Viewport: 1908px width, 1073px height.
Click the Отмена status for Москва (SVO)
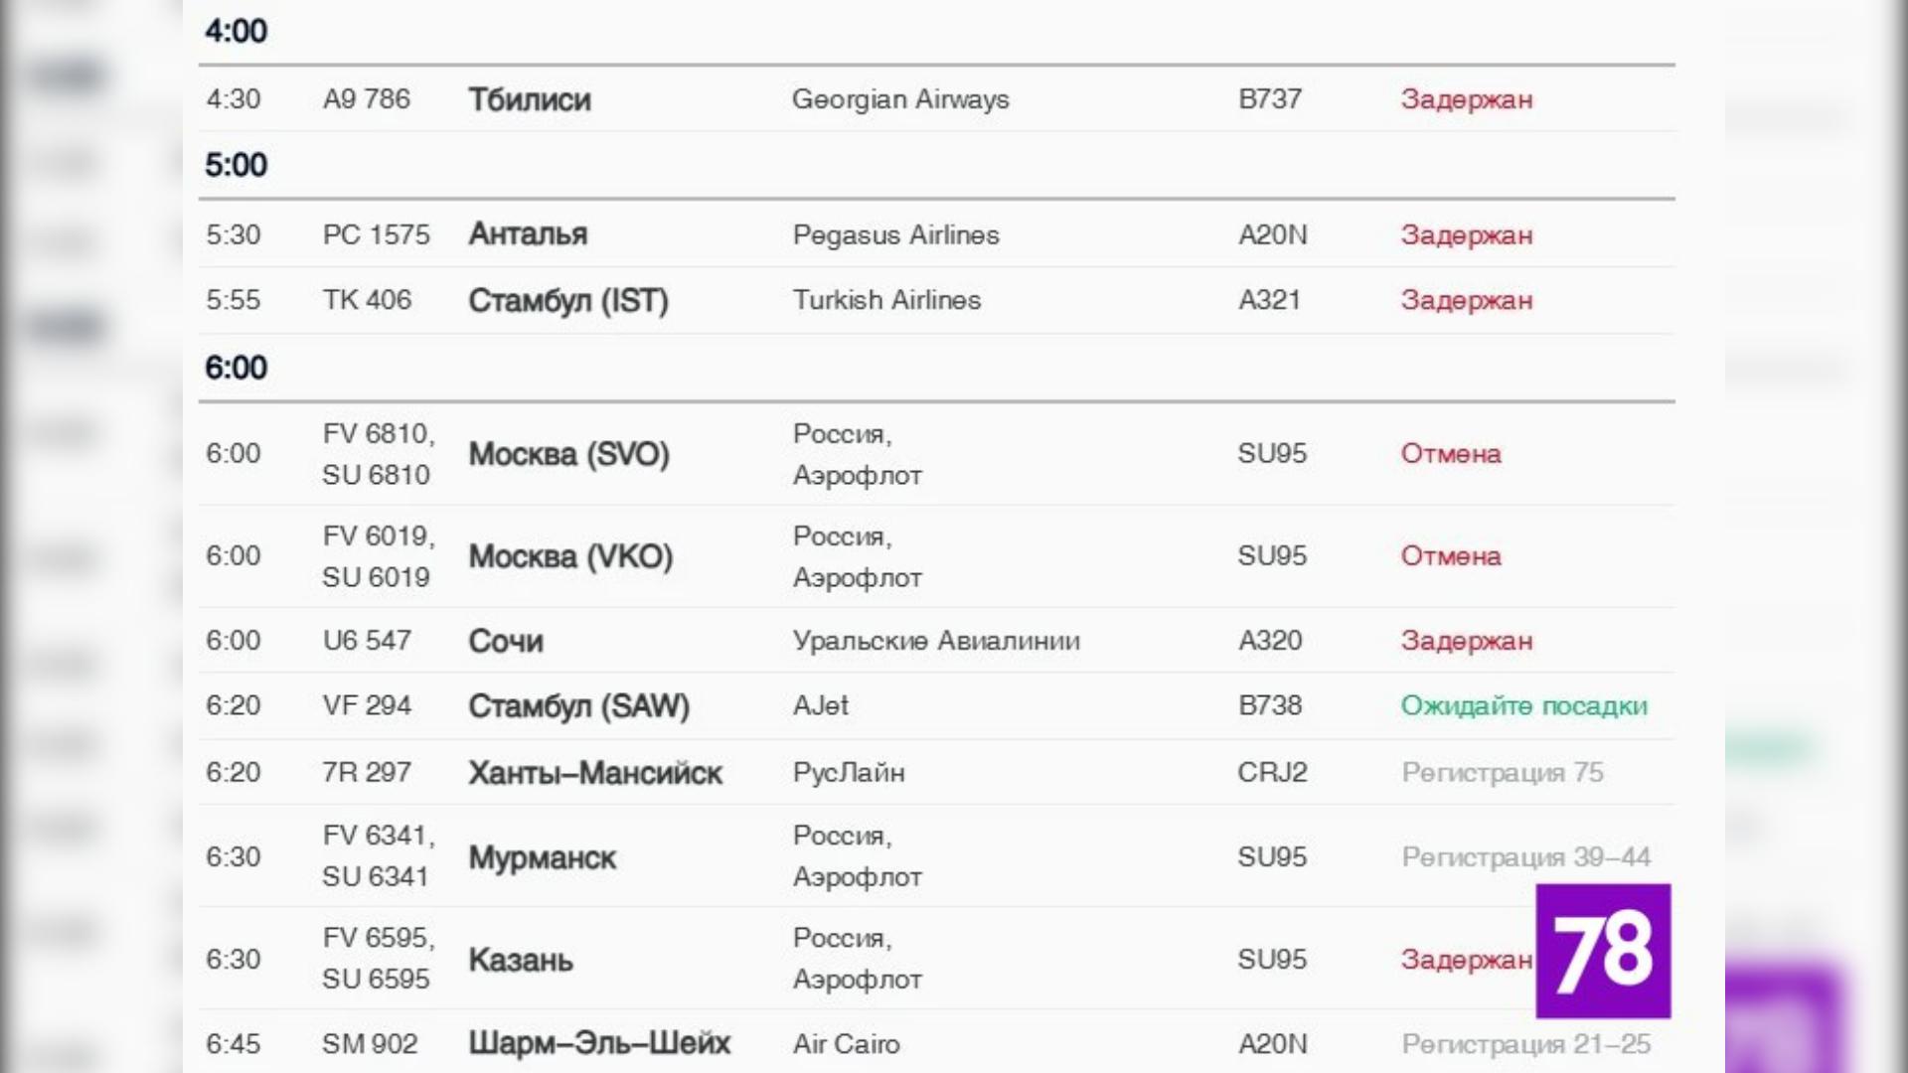click(x=1450, y=454)
